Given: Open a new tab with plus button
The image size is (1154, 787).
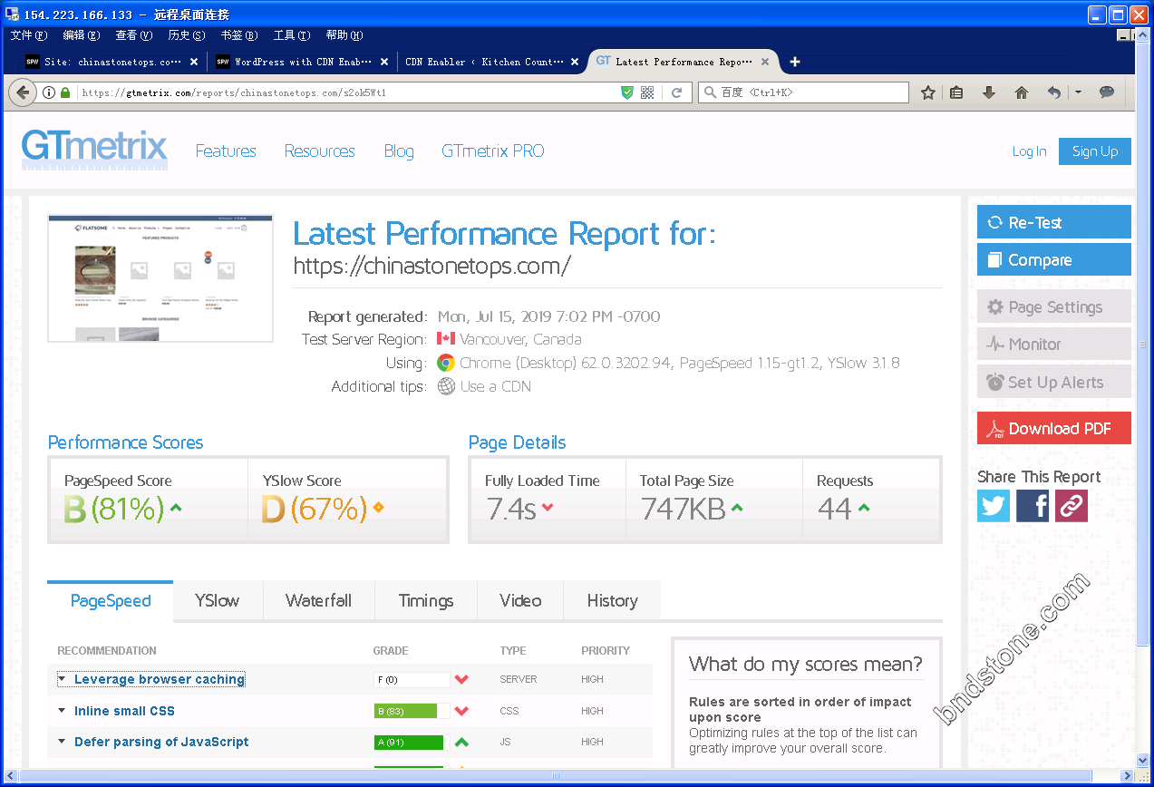Looking at the screenshot, I should tap(795, 62).
